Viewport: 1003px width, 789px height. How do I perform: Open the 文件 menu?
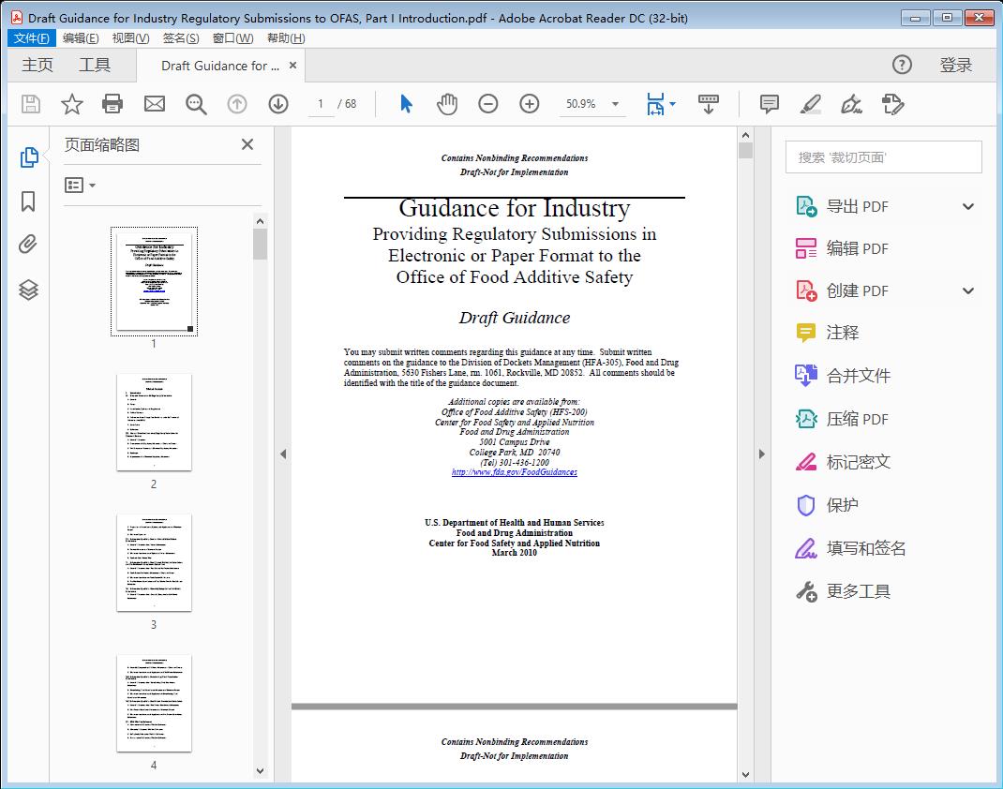pyautogui.click(x=31, y=37)
